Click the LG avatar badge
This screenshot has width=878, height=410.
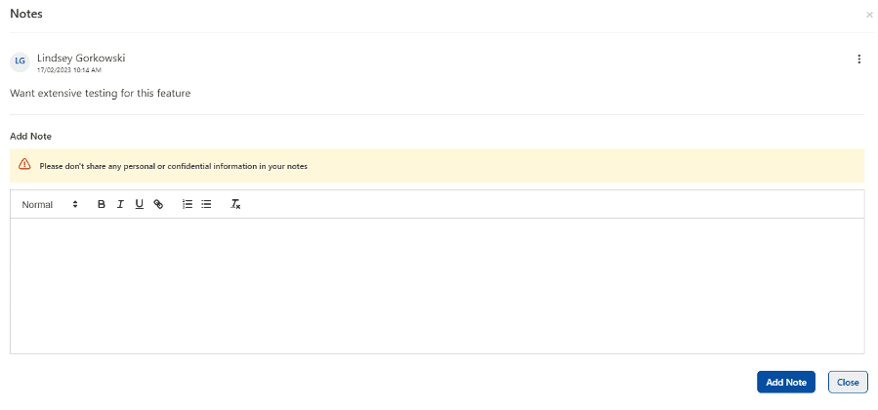[20, 61]
